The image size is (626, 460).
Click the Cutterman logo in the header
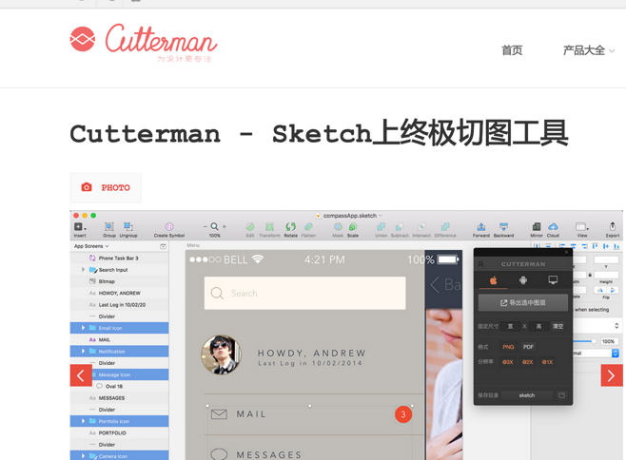pyautogui.click(x=144, y=43)
